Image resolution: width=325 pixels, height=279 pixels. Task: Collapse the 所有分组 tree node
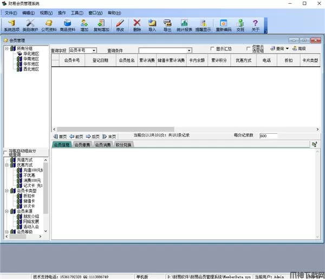pyautogui.click(x=6, y=49)
